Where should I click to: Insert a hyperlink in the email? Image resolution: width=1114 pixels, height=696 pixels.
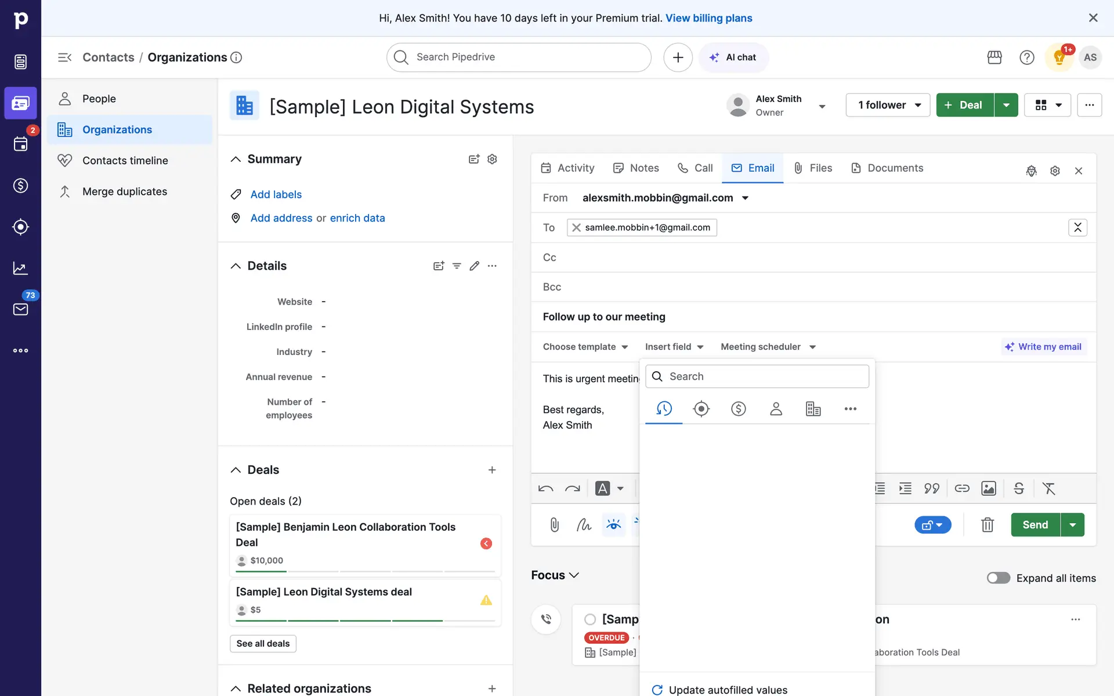(x=961, y=488)
